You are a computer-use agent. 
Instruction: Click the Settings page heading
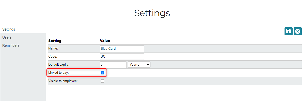[152, 13]
